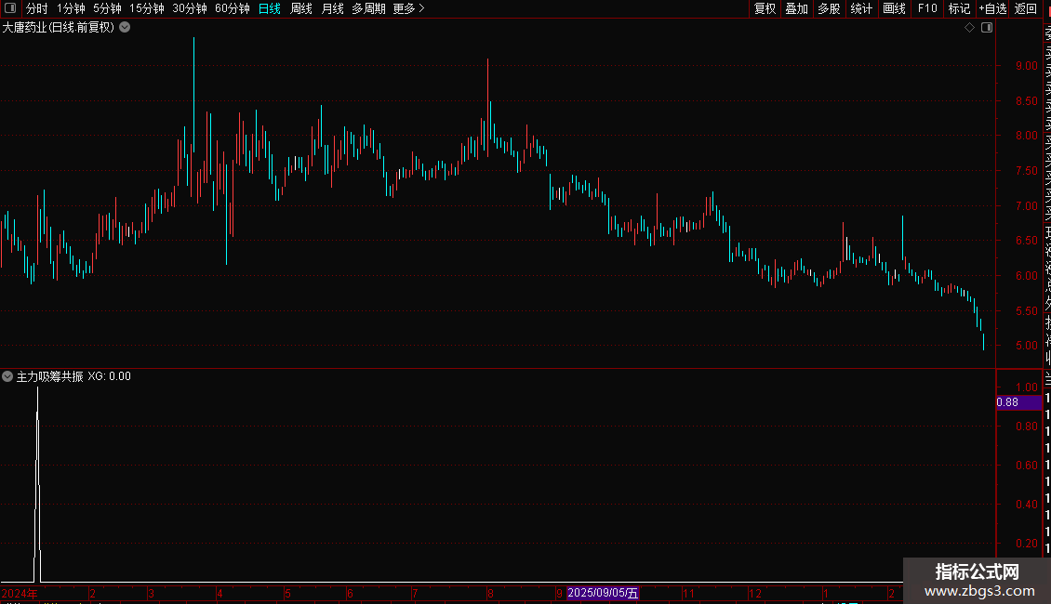The image size is (1051, 604).
Task: Click the 0.88 value tag
Action: coord(1018,402)
